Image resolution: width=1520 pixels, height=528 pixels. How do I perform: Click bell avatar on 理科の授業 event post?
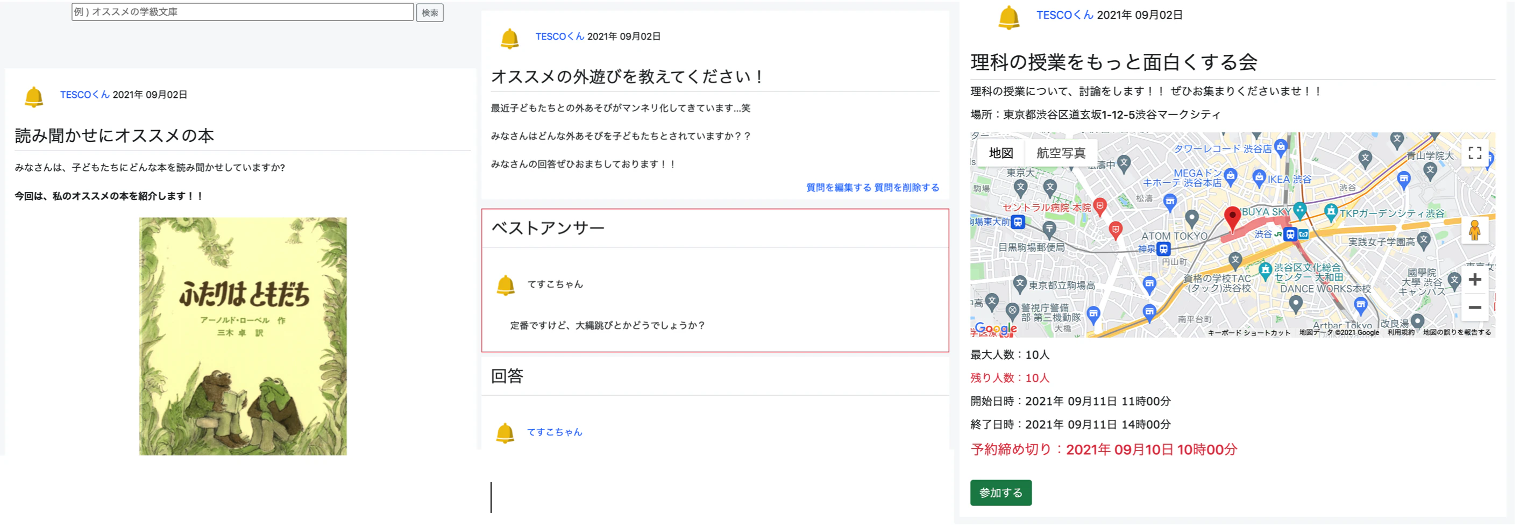[1009, 17]
